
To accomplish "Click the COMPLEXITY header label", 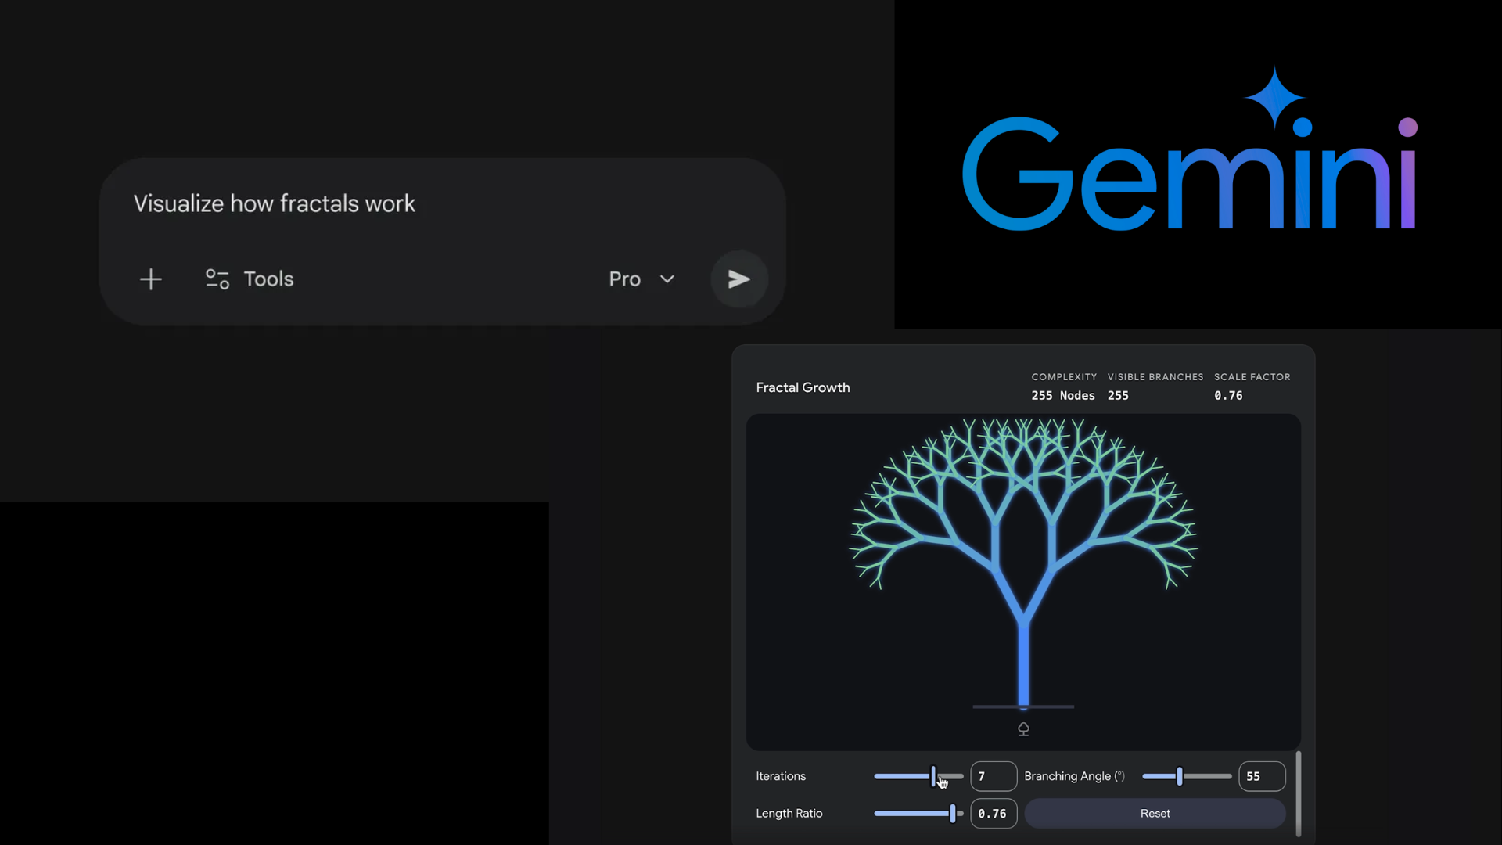I will point(1064,377).
